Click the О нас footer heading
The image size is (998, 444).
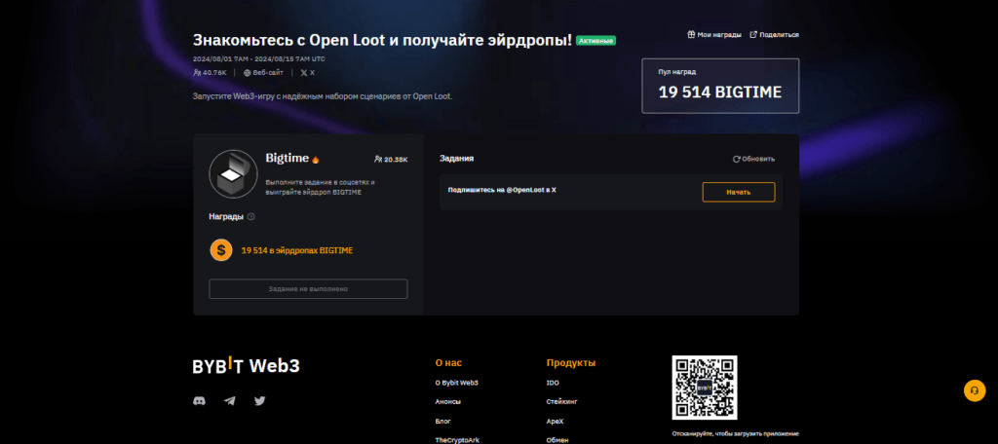pyautogui.click(x=448, y=362)
